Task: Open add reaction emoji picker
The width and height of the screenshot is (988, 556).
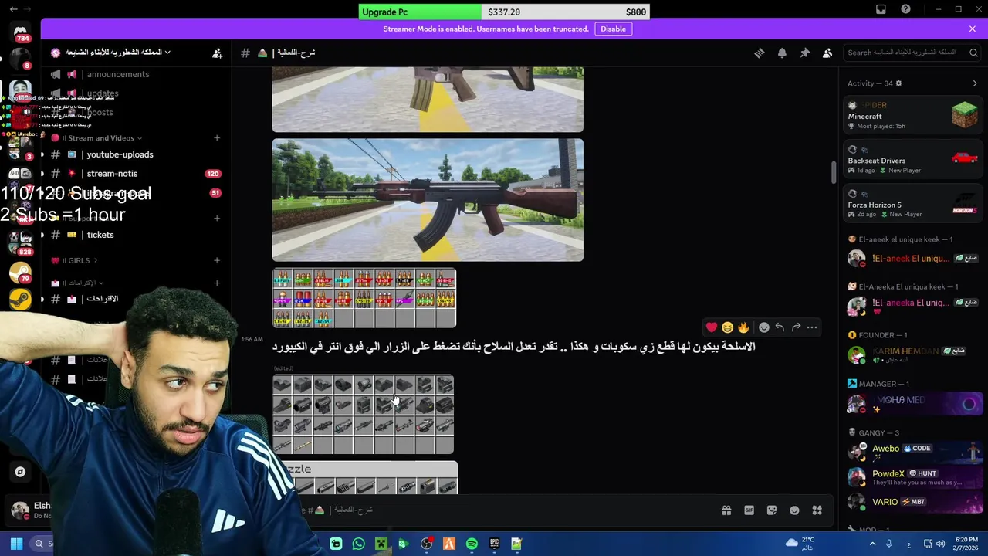Action: pos(763,327)
